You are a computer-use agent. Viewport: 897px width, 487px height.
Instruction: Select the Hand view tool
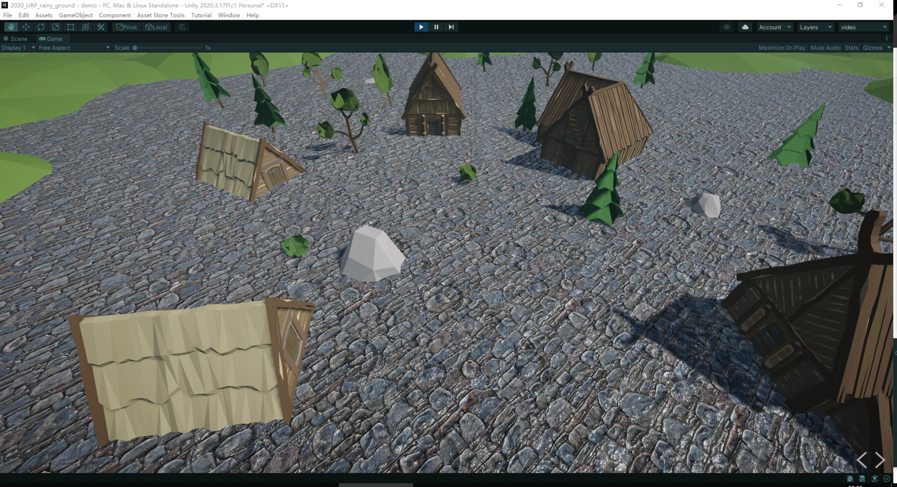click(x=10, y=27)
